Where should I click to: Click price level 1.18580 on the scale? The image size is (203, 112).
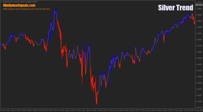click(199, 27)
